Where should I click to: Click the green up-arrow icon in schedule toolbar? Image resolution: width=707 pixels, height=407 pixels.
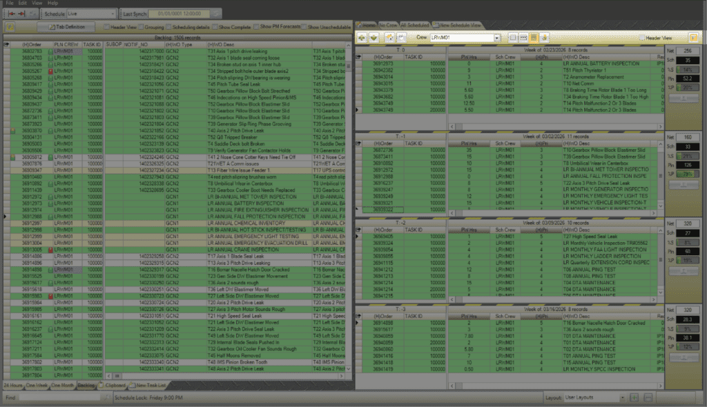point(363,37)
